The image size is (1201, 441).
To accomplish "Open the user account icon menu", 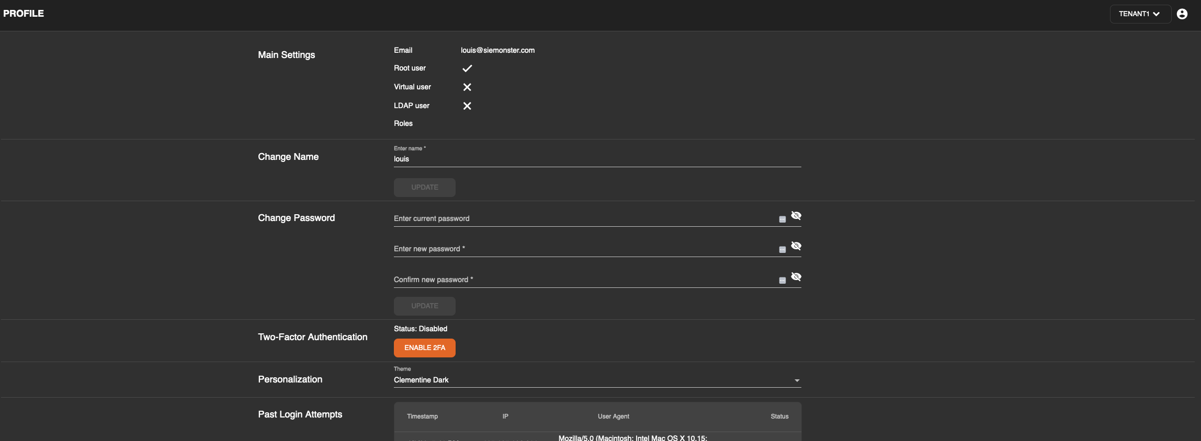I will [x=1182, y=14].
